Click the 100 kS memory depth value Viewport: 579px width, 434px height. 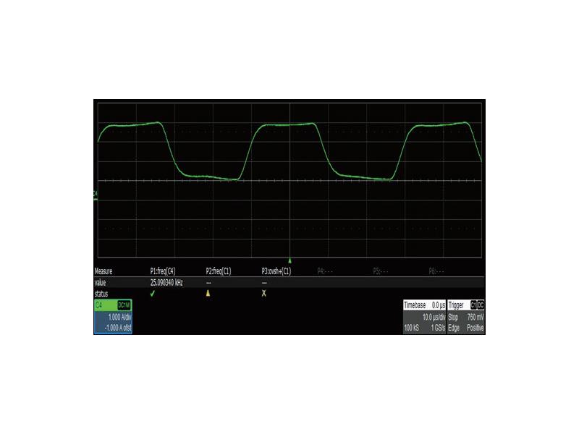(x=411, y=328)
